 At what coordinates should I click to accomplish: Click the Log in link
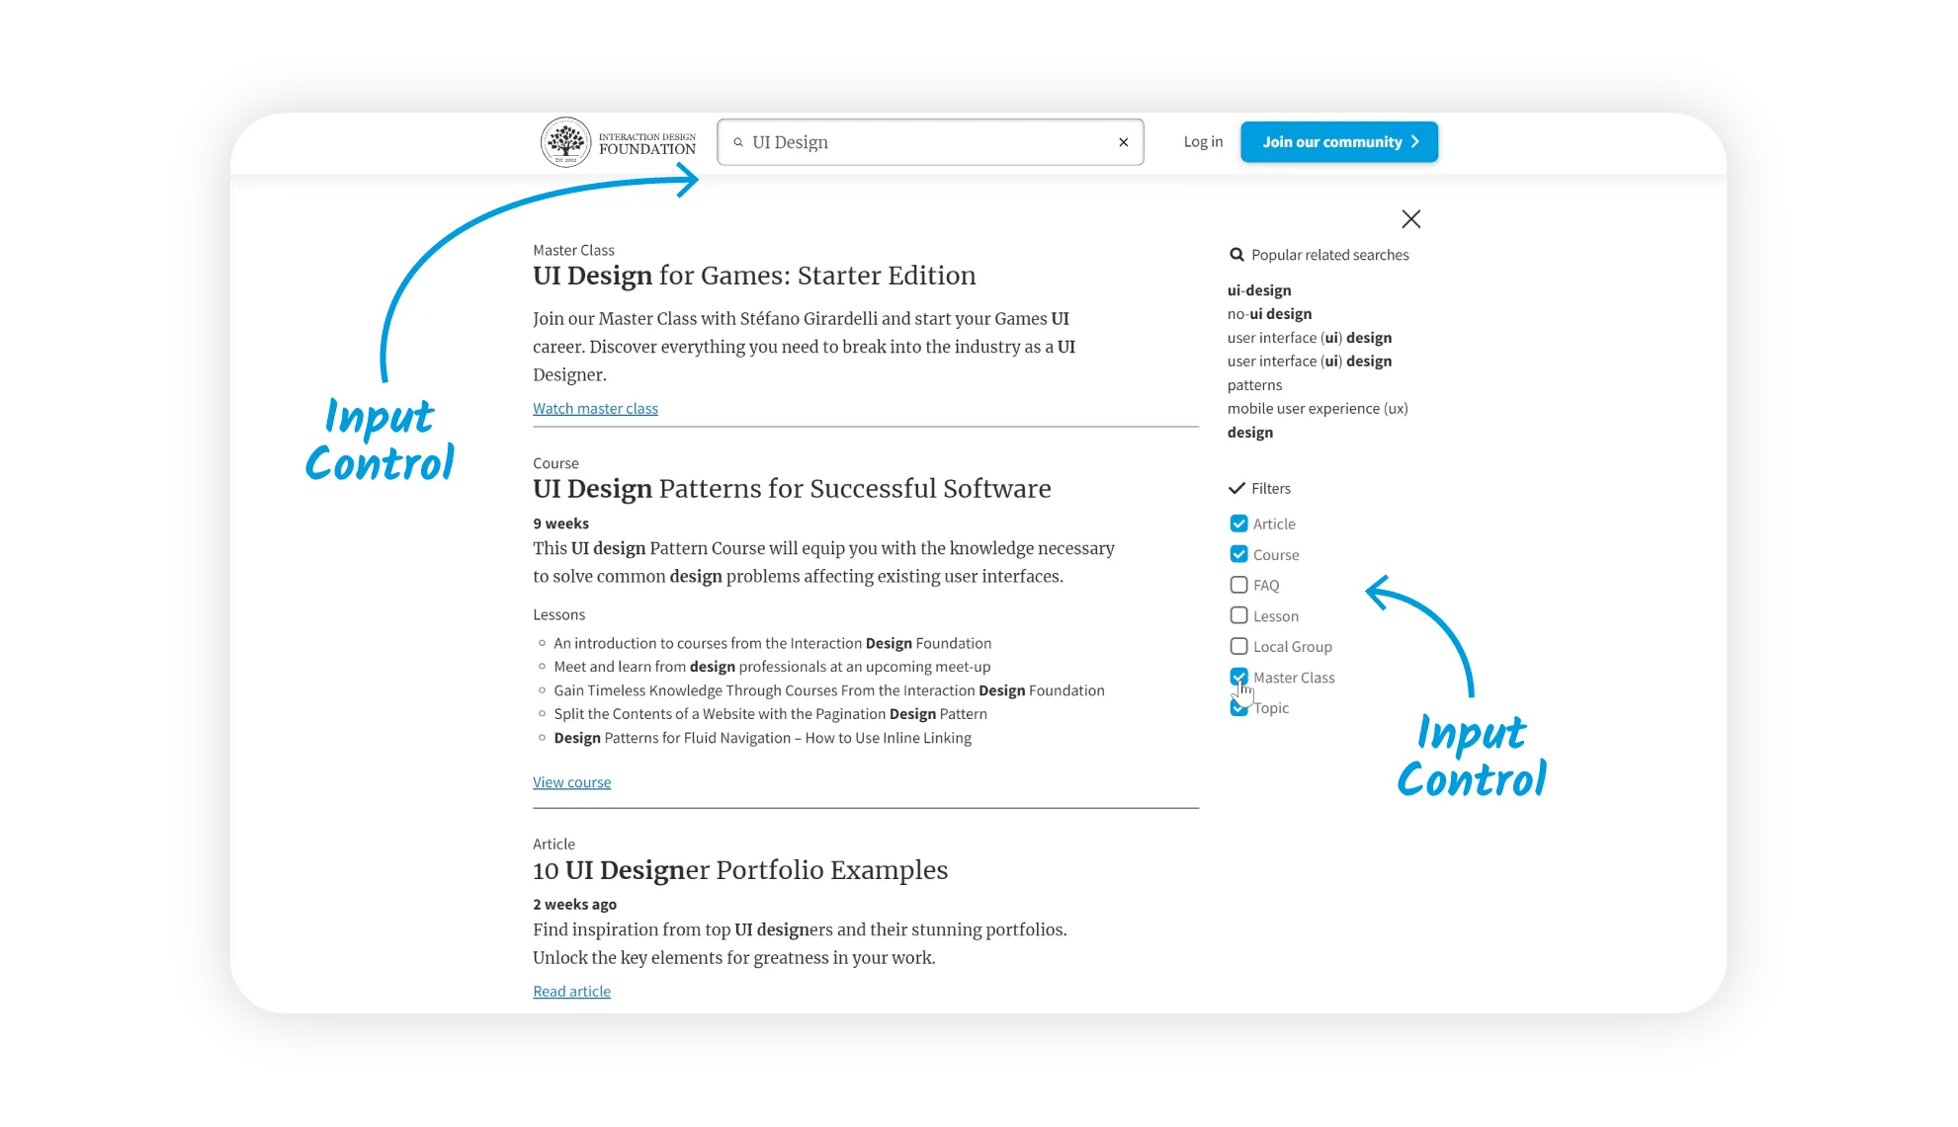pyautogui.click(x=1203, y=142)
